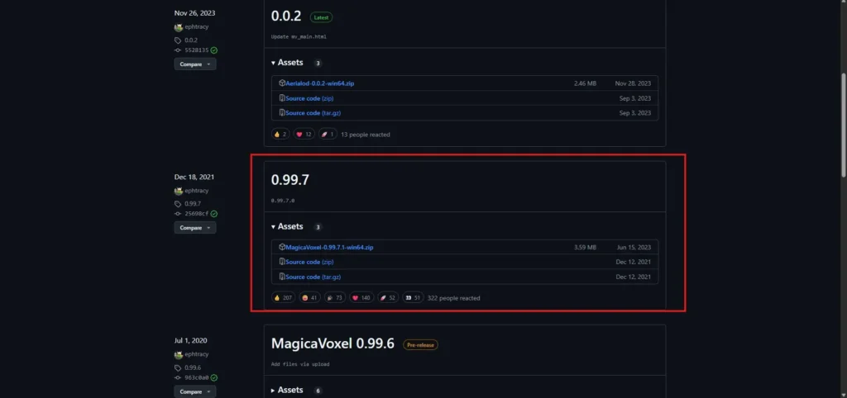
Task: Expand Assets section under MagicaVoxel 0.99.6
Action: (x=287, y=390)
